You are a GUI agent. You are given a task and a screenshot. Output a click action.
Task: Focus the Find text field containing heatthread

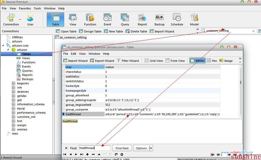pyautogui.click(x=94, y=148)
